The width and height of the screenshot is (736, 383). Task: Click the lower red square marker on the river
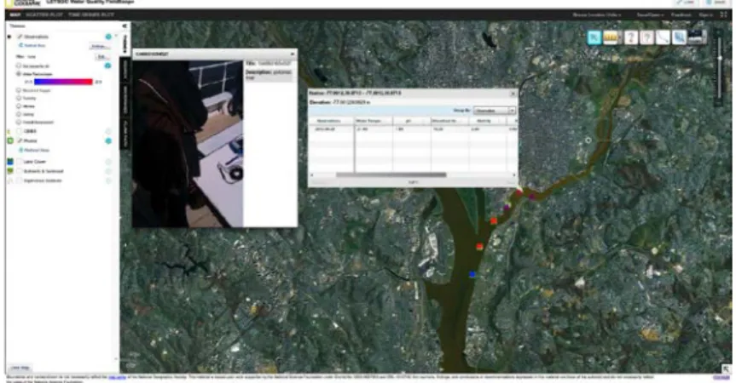point(479,246)
